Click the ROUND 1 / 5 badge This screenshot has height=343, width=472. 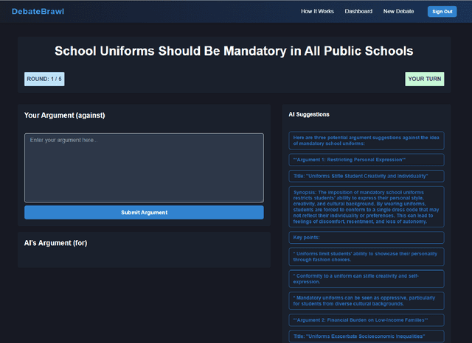(44, 79)
